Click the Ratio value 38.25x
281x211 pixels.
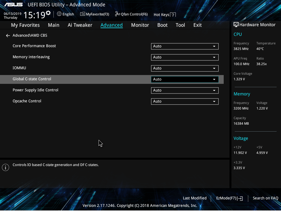coord(261,64)
